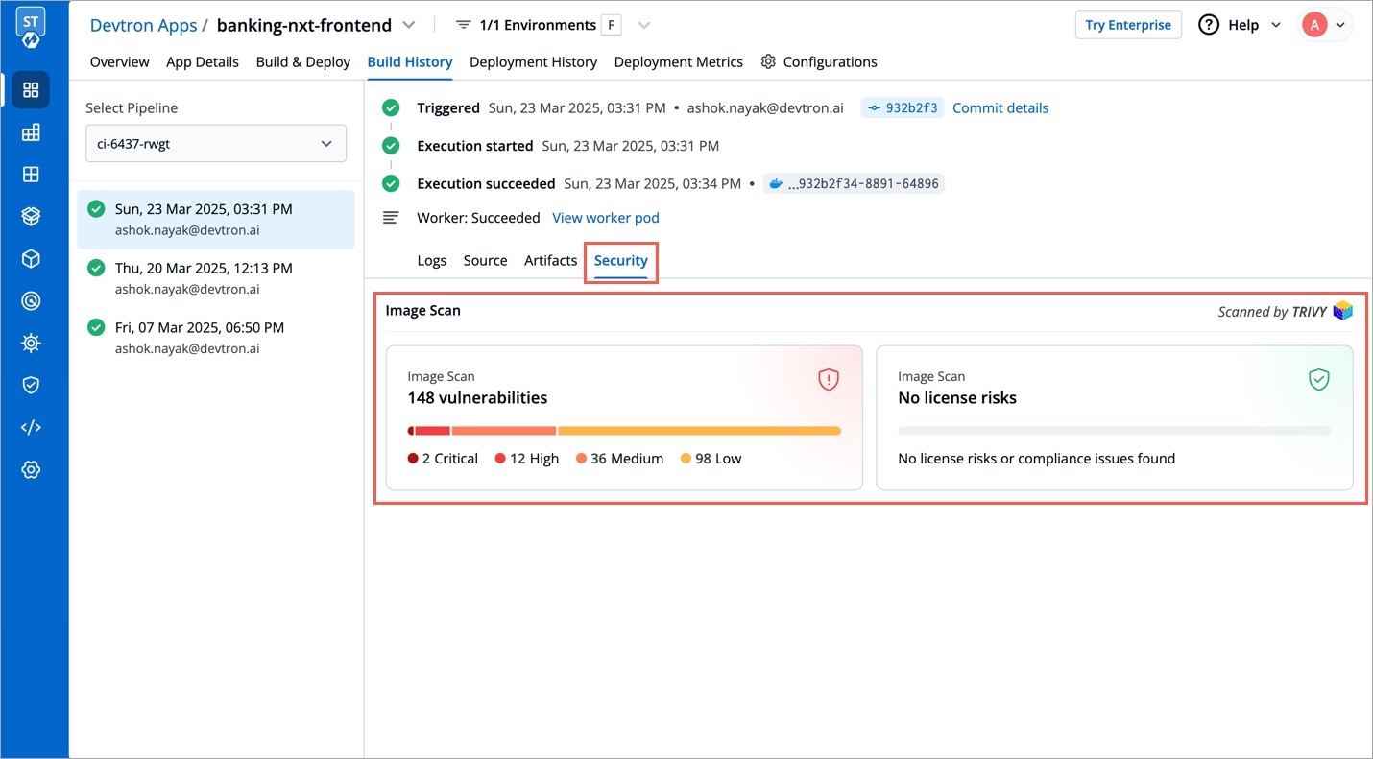
Task: Click the red user avatar A
Action: 1313,25
